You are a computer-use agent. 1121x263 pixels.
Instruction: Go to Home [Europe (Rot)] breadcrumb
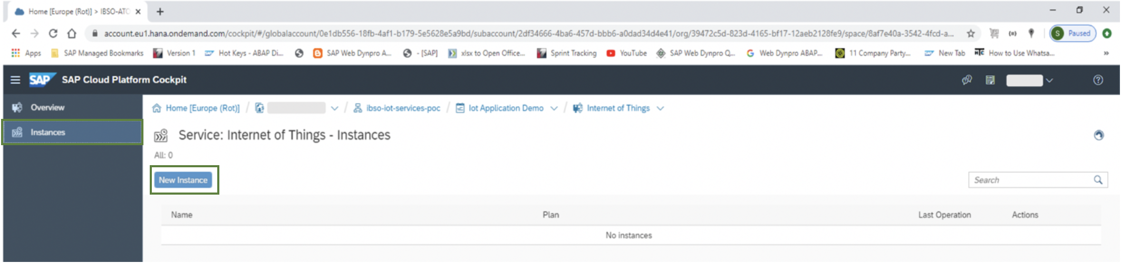pyautogui.click(x=202, y=108)
